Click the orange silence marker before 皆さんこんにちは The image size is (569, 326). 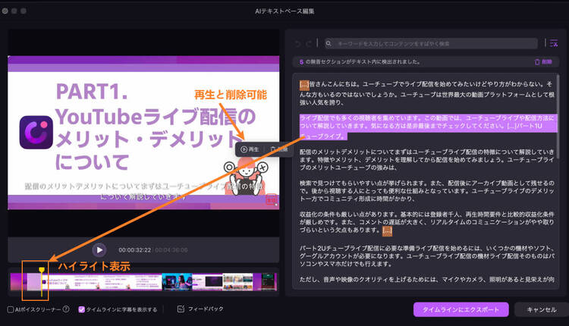tap(304, 84)
